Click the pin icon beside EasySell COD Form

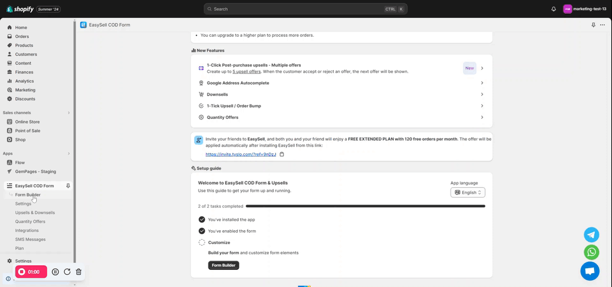pos(68,186)
